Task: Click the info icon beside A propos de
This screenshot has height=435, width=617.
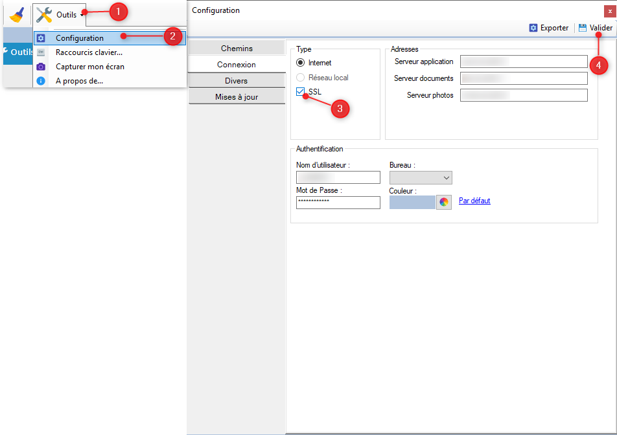Action: click(x=41, y=81)
